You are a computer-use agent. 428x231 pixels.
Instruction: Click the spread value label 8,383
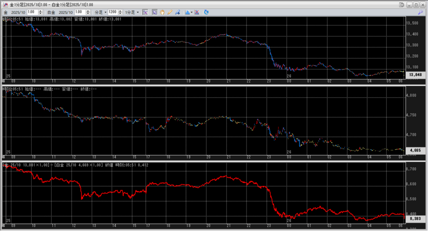(415, 218)
